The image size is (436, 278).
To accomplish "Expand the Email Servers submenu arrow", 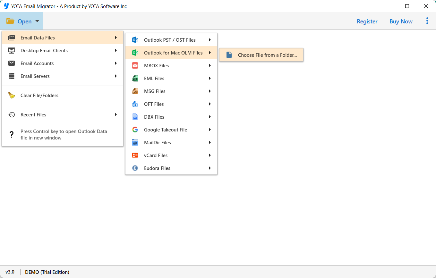I will click(x=115, y=76).
